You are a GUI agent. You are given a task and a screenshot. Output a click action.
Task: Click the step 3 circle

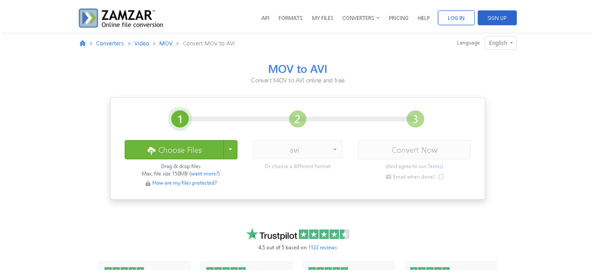(415, 119)
